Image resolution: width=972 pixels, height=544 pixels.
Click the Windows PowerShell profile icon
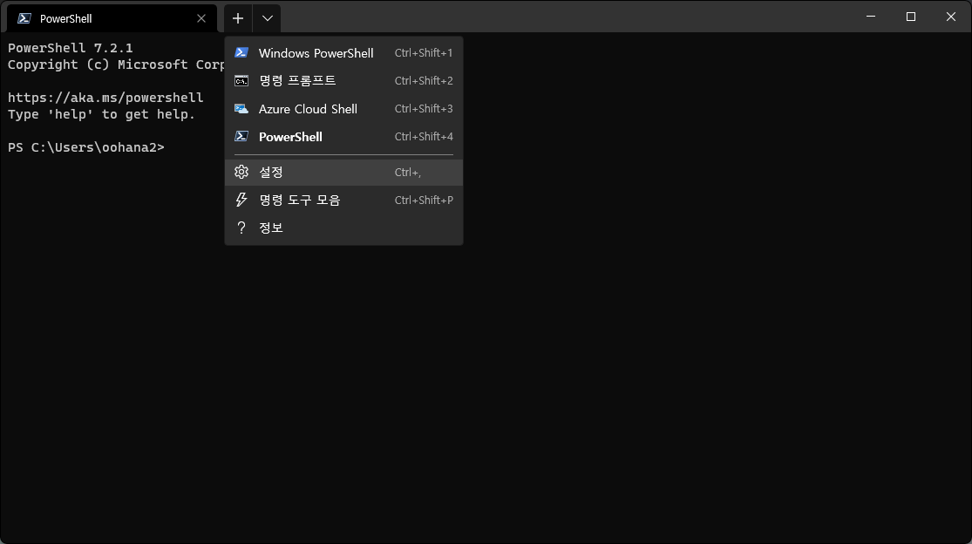tap(241, 52)
